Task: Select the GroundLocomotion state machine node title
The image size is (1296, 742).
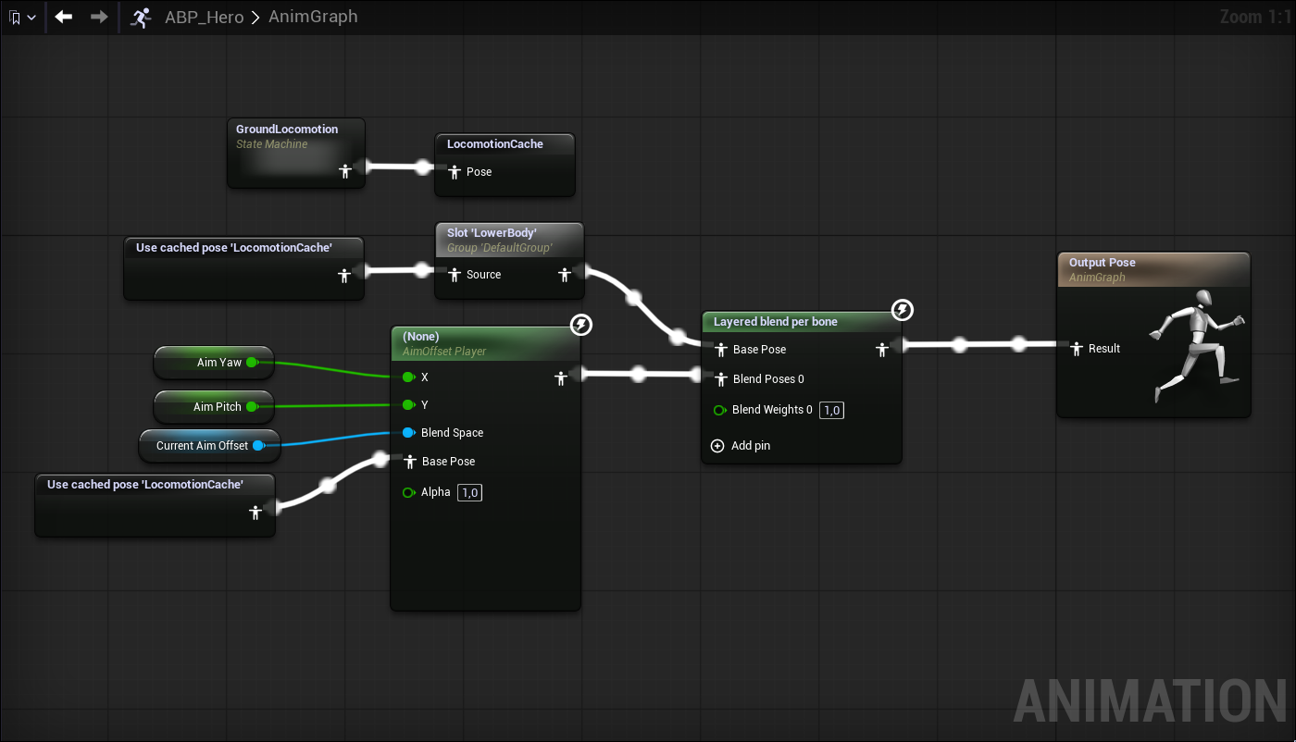Action: 287,130
